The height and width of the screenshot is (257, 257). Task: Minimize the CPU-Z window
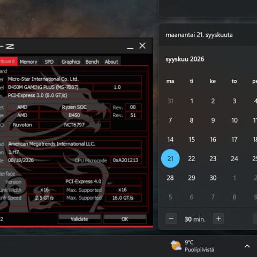(130, 47)
